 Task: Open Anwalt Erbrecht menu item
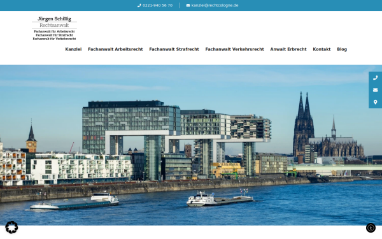(x=288, y=49)
